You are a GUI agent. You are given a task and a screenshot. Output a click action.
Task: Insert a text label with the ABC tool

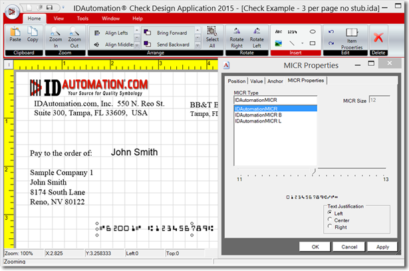(x=279, y=31)
